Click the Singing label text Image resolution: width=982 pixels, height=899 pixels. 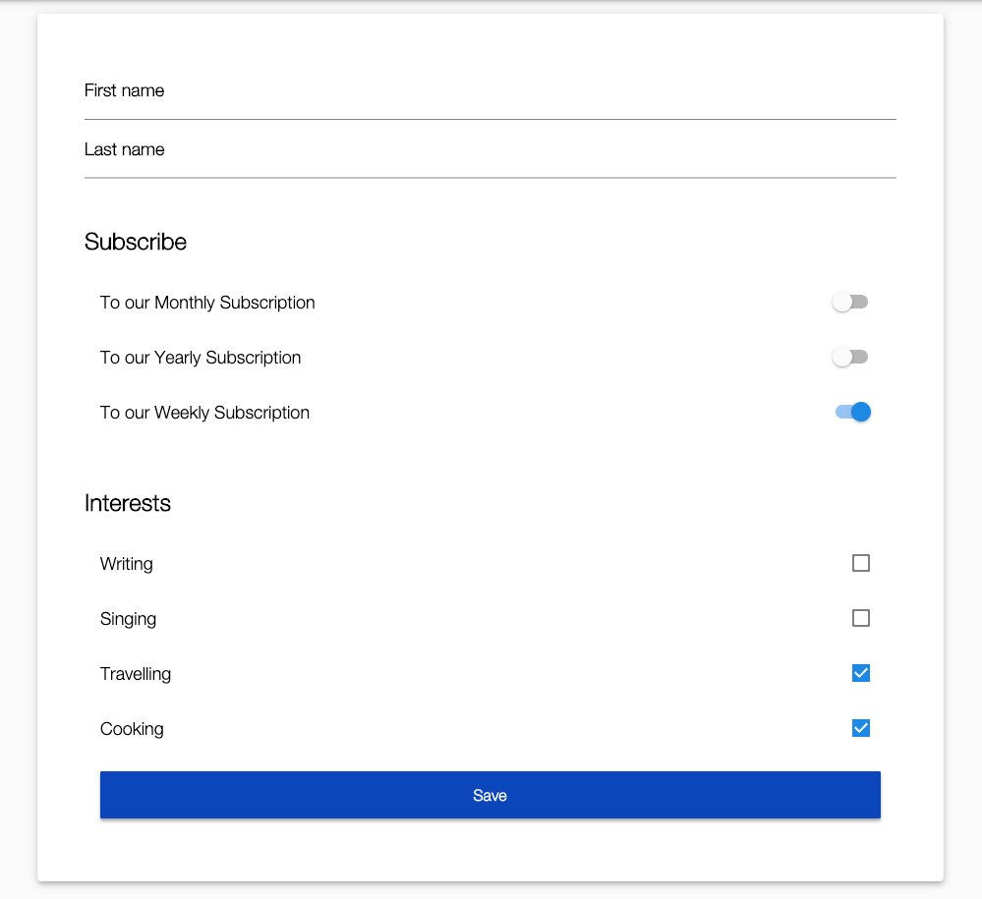click(129, 620)
